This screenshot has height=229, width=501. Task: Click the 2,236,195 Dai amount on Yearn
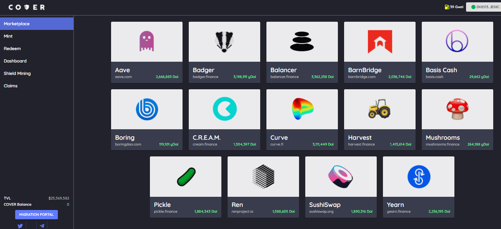[x=439, y=212]
